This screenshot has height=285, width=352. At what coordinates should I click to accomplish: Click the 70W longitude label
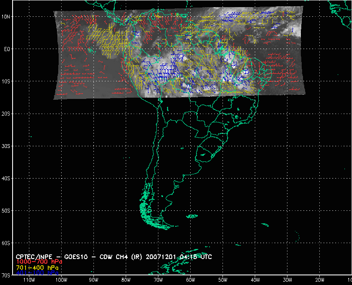pyautogui.click(x=158, y=280)
